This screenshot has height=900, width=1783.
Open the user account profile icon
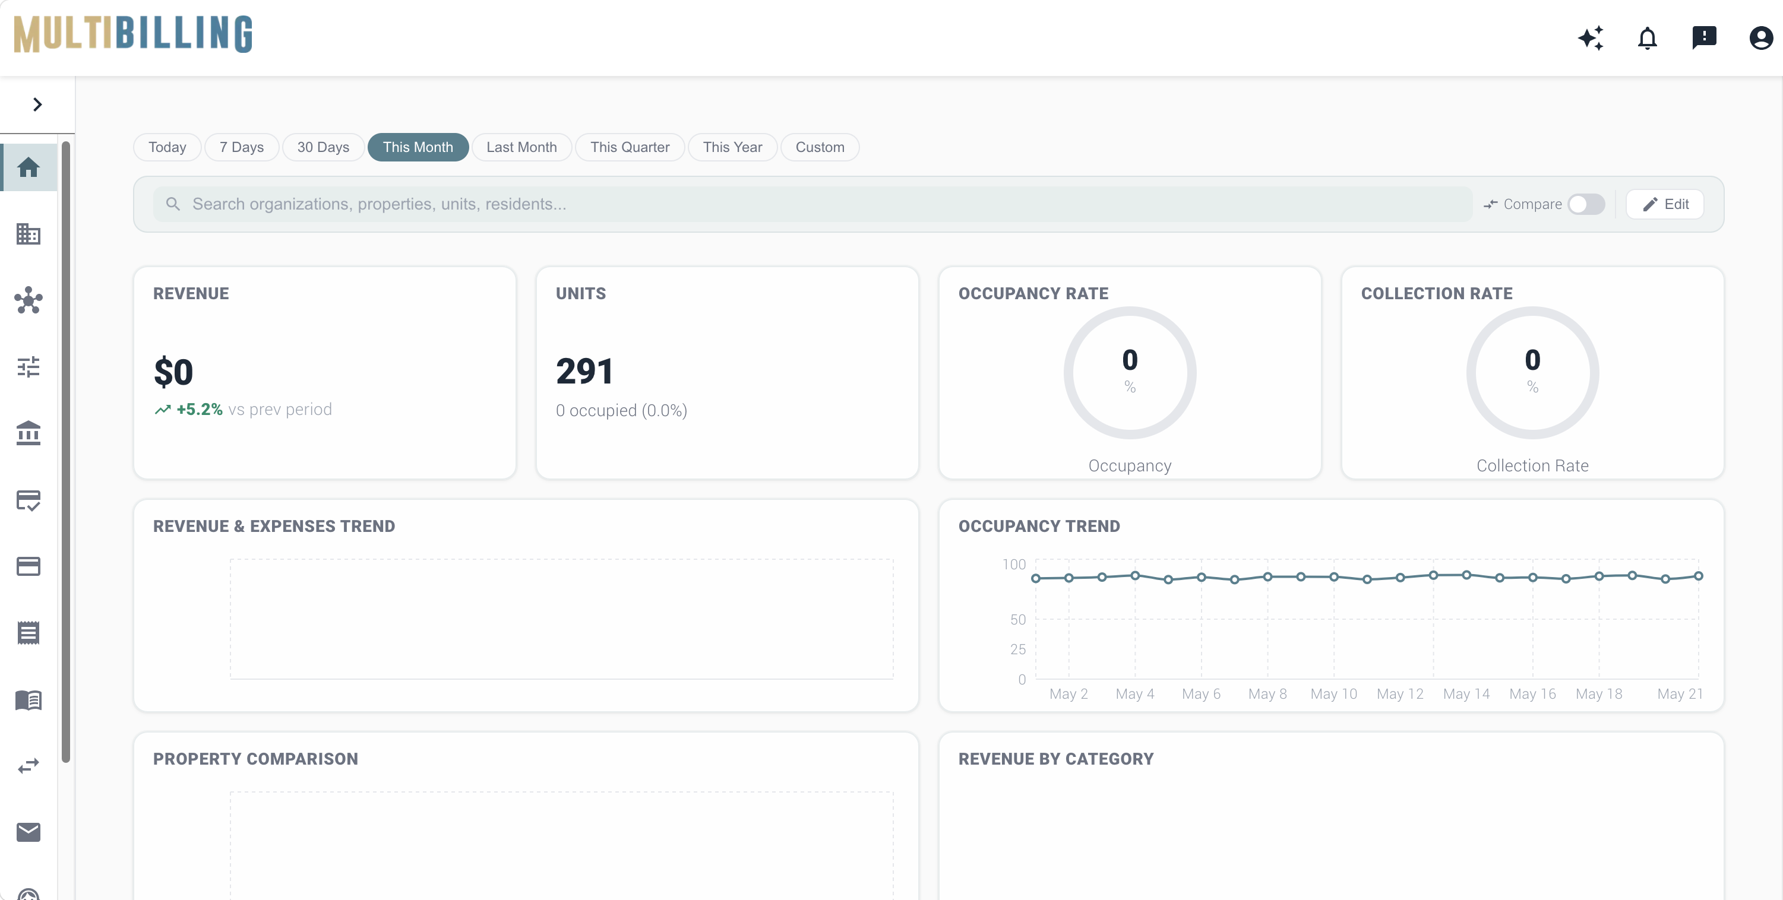1761,37
